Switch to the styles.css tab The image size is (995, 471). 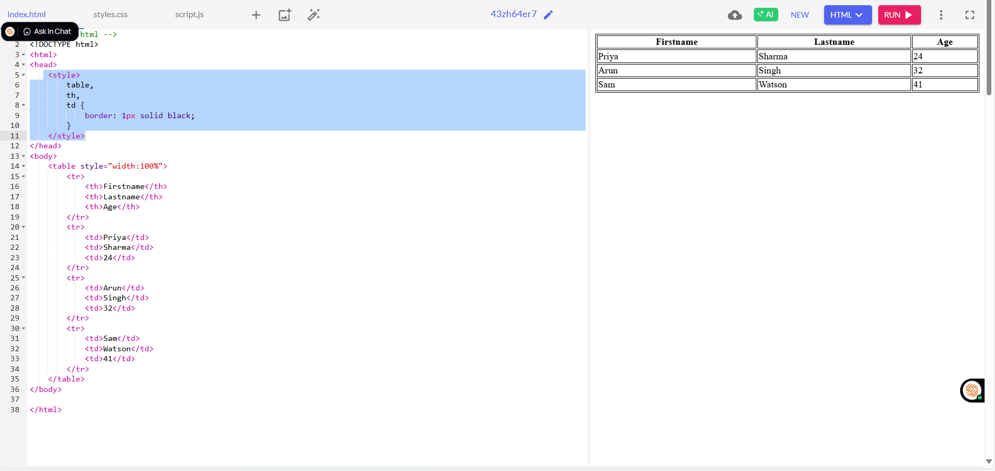[110, 15]
